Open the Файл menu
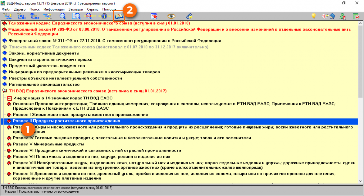364x196 pixels. pyautogui.click(x=6, y=9)
